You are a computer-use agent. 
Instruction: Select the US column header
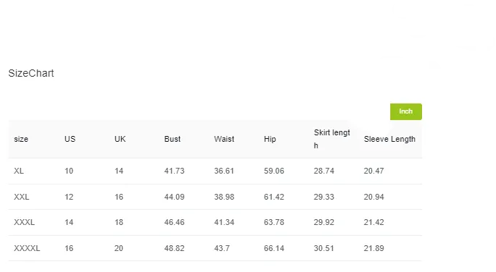pos(70,139)
